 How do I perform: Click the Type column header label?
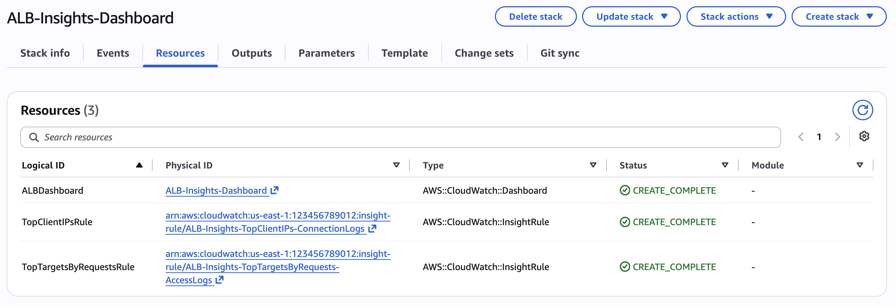pos(433,165)
